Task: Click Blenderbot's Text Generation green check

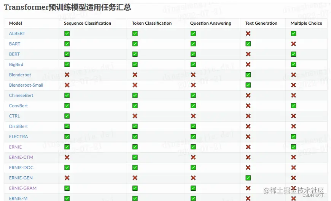Action: point(248,75)
